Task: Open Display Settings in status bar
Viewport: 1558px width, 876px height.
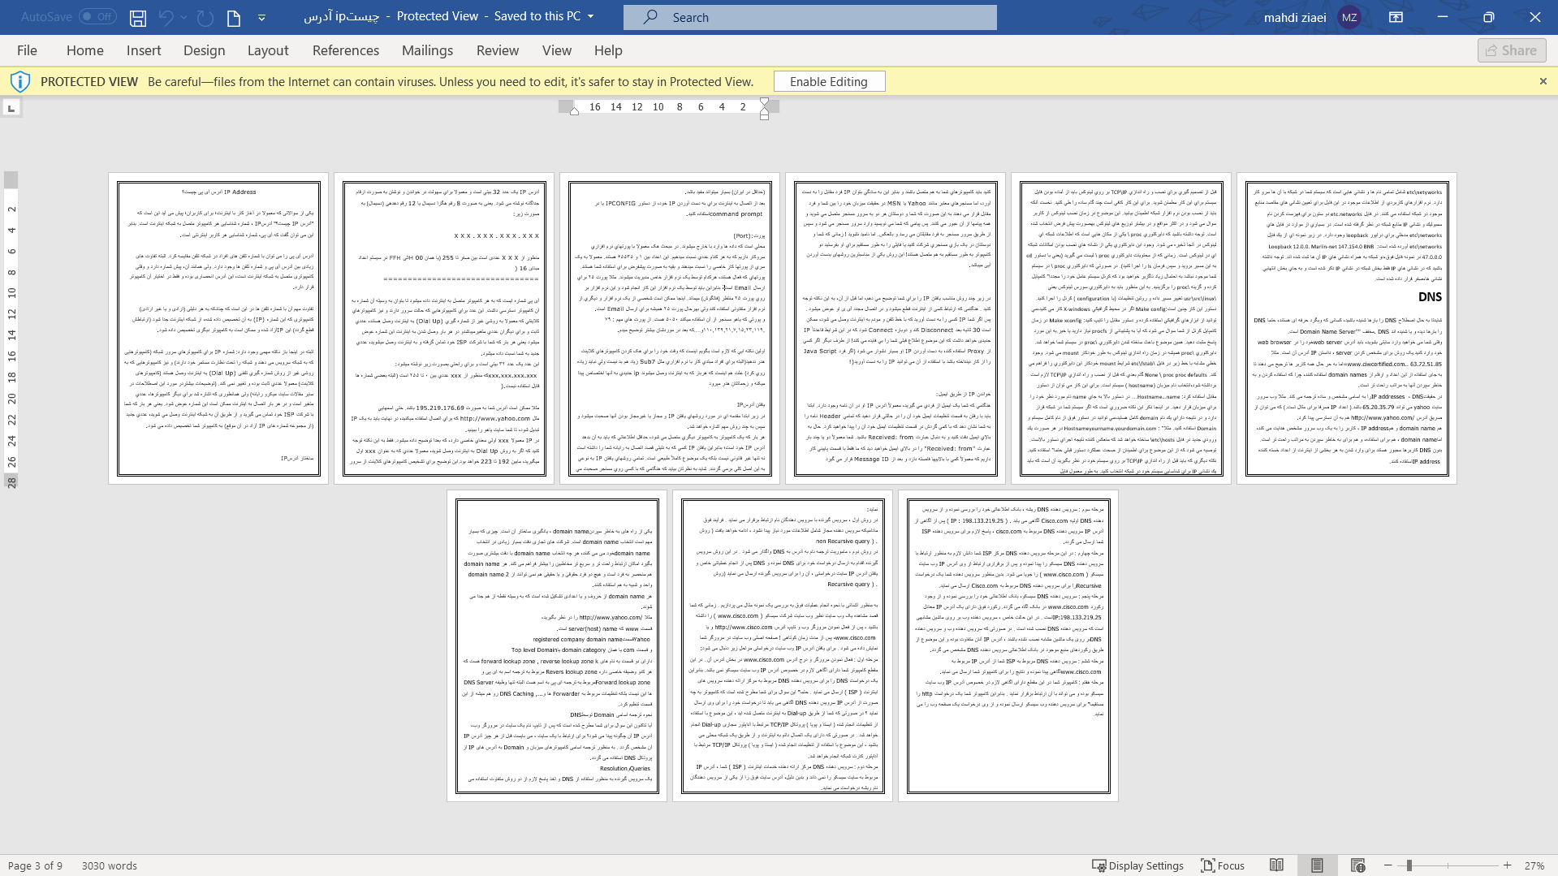Action: point(1137,865)
